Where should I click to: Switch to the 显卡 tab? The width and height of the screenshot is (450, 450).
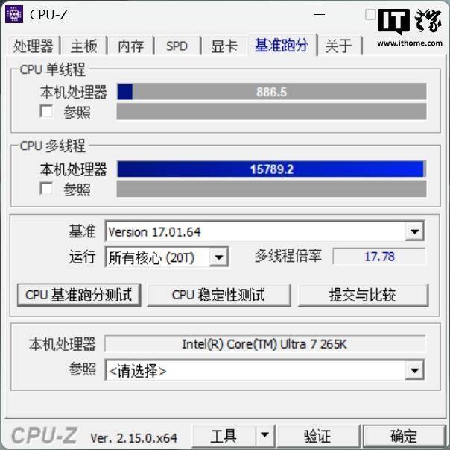pyautogui.click(x=224, y=46)
